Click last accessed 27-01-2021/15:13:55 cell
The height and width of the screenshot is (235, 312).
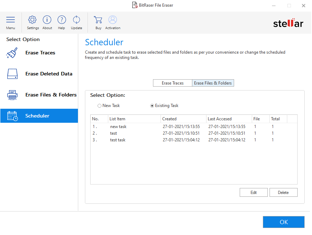tap(227, 127)
